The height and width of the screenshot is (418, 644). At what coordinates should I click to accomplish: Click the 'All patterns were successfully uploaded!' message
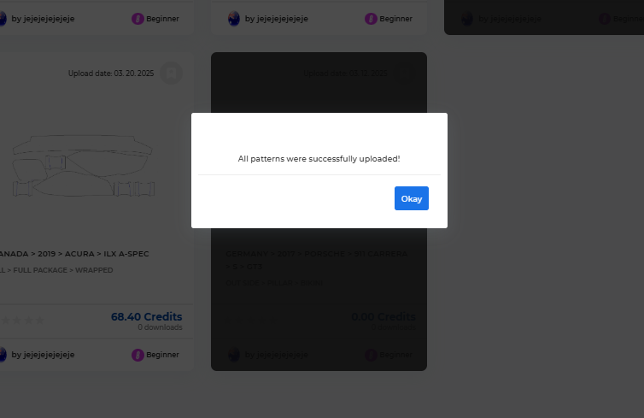(319, 159)
